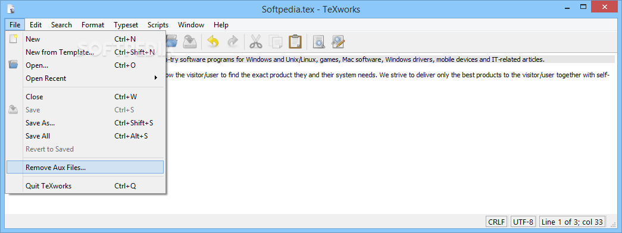This screenshot has width=622, height=233.
Task: Open the Format menu
Action: 93,24
